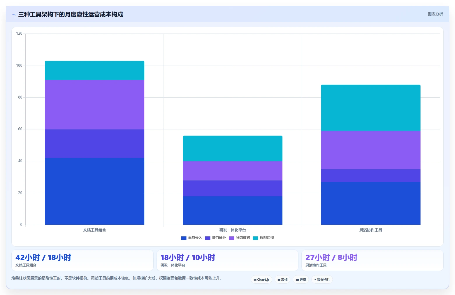The width and height of the screenshot is (455, 295).
Task: Click the 27小时 / 8小时 data card value
Action: coord(331,257)
